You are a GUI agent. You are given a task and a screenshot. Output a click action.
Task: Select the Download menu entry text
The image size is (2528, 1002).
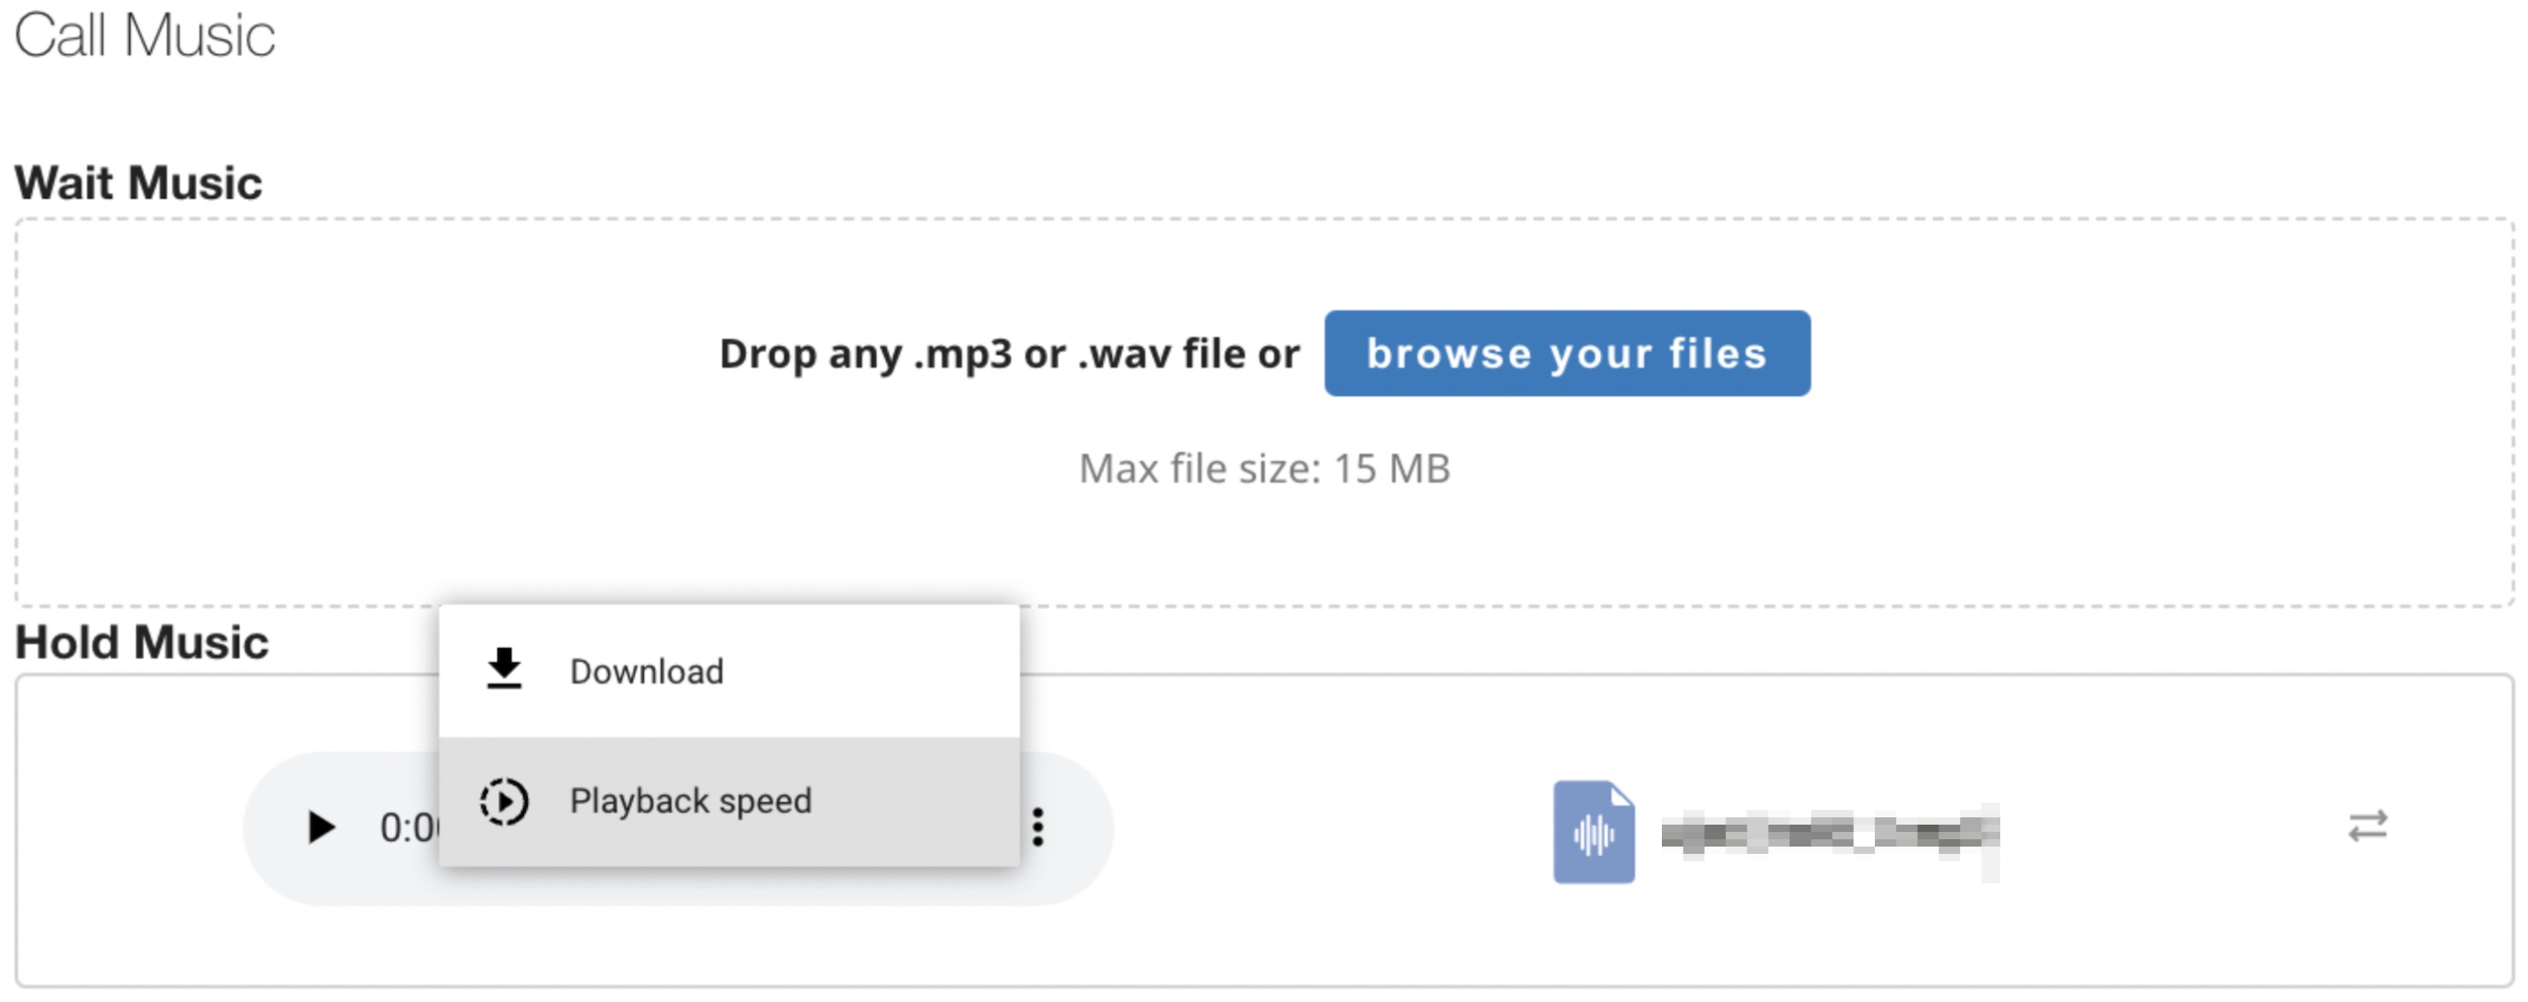pos(646,671)
